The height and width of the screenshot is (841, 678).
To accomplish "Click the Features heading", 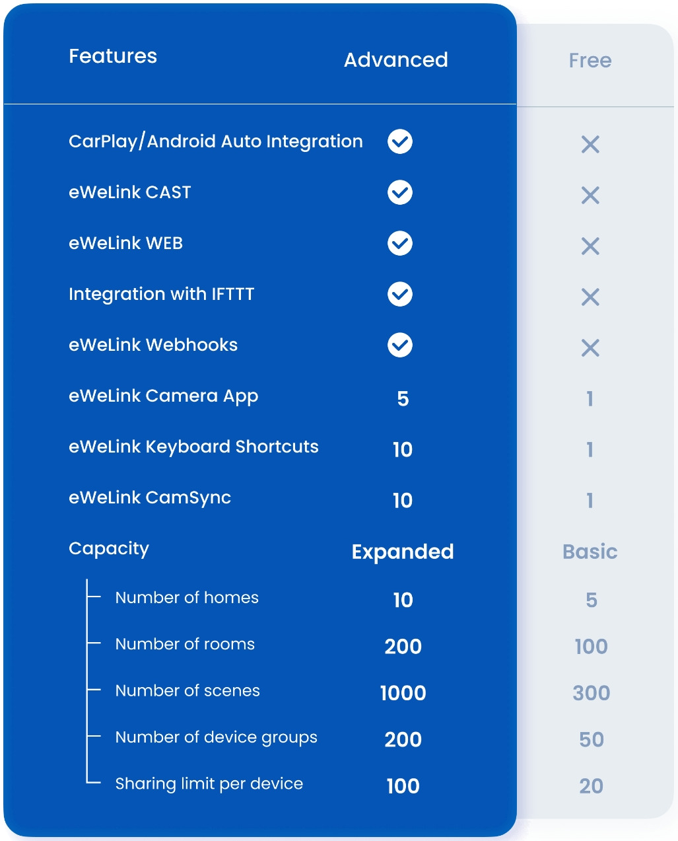I will pos(113,56).
